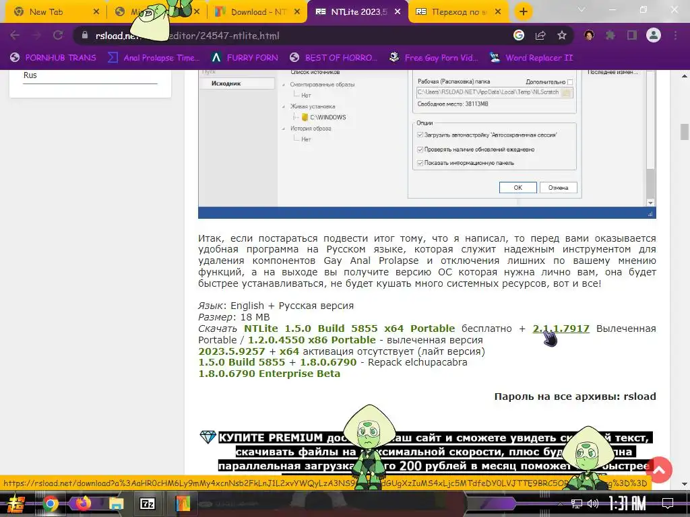The image size is (690, 517).
Task: Toggle the browser side panel
Action: click(x=632, y=35)
